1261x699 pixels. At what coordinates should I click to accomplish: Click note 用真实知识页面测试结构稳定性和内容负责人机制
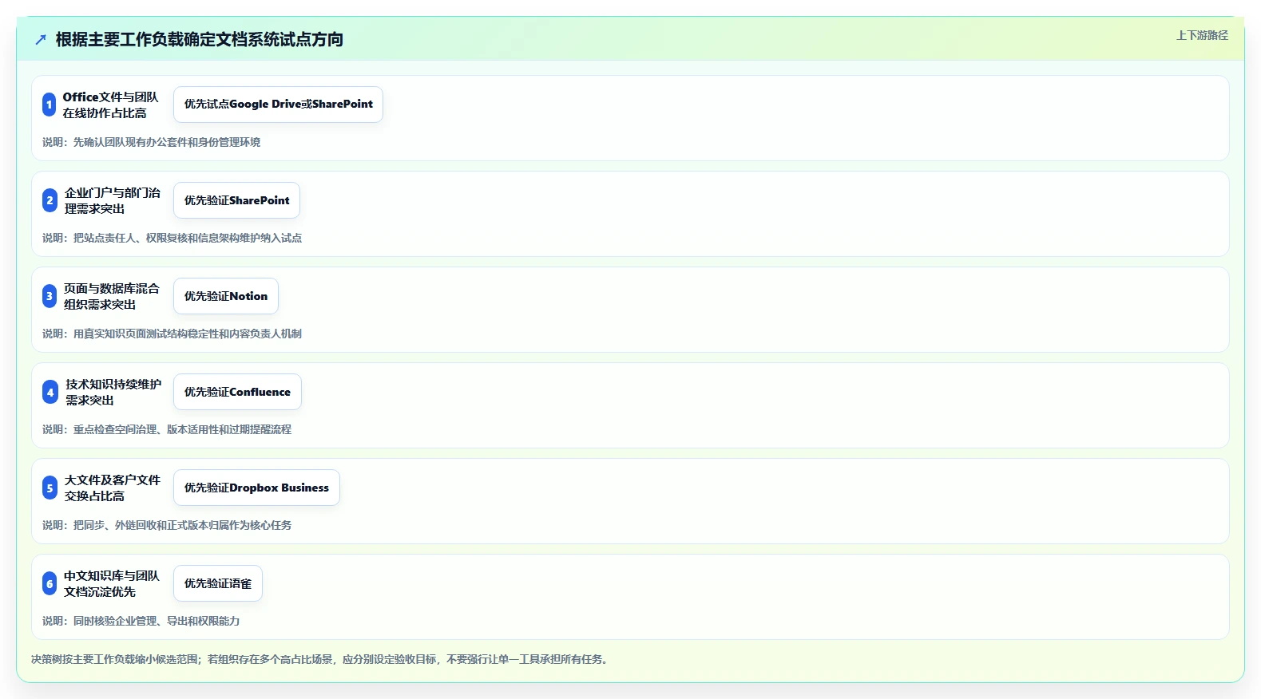[x=188, y=334]
